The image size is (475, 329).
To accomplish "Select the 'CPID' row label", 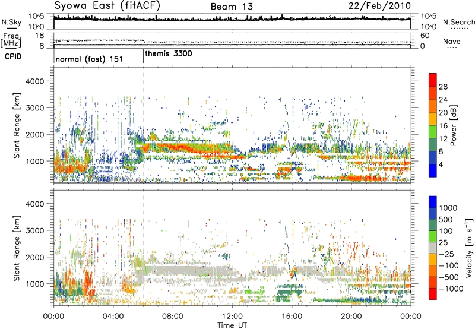I will tap(12, 56).
